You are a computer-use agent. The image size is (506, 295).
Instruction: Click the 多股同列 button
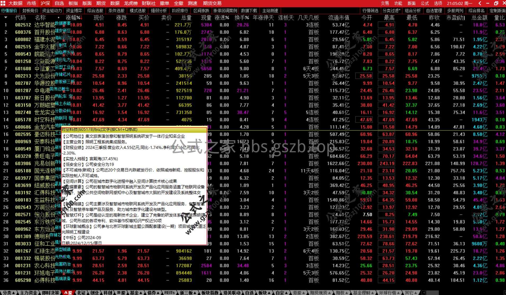pyautogui.click(x=455, y=11)
